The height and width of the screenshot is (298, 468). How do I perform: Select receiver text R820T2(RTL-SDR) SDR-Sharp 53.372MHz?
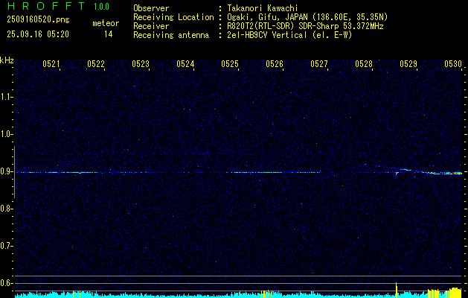pos(305,26)
